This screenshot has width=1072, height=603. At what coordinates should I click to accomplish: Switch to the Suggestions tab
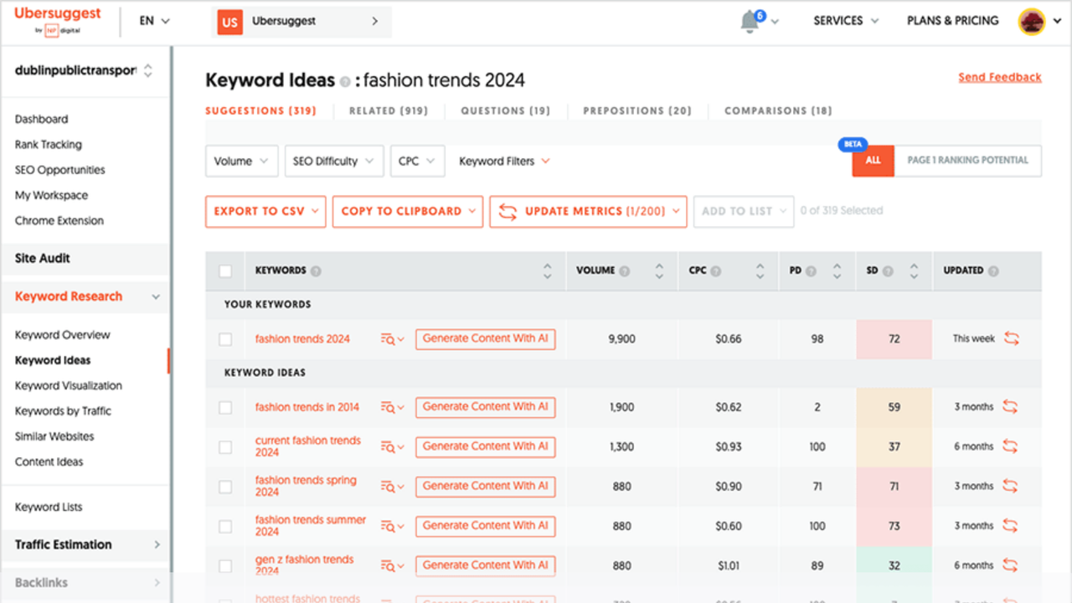(260, 111)
